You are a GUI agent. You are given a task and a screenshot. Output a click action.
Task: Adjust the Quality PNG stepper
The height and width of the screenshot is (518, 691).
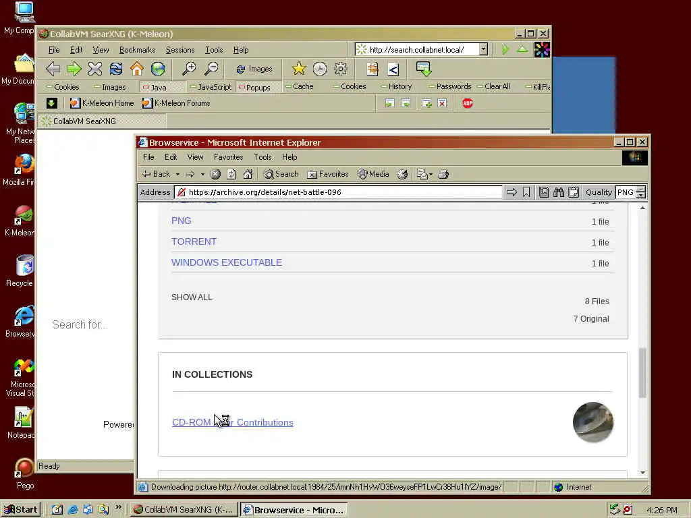pos(641,192)
